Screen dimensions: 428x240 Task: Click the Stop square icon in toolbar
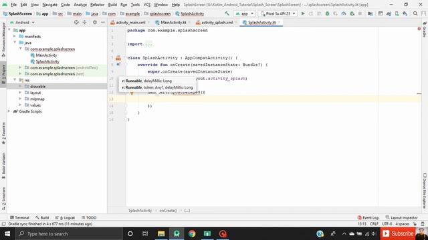point(360,13)
